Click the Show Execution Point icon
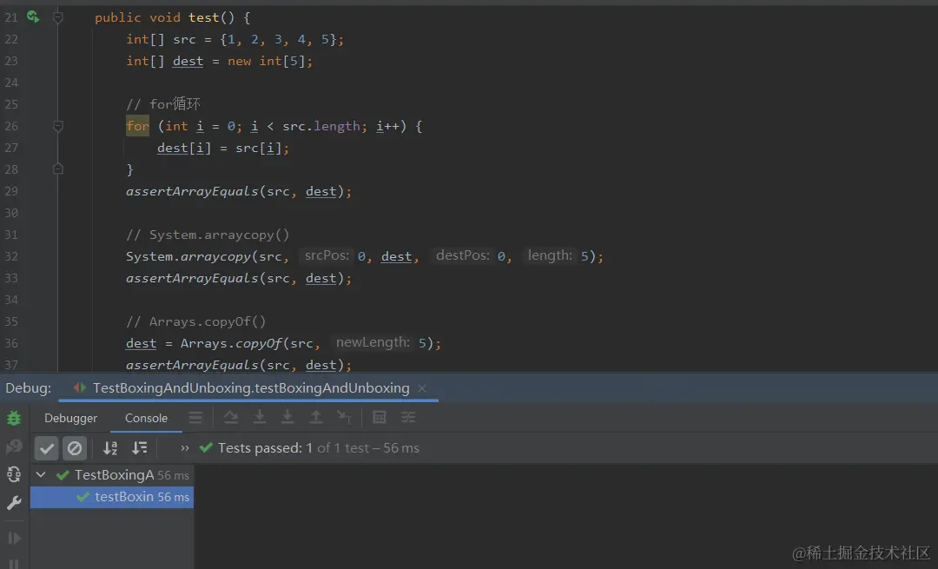The width and height of the screenshot is (938, 569). [x=195, y=418]
